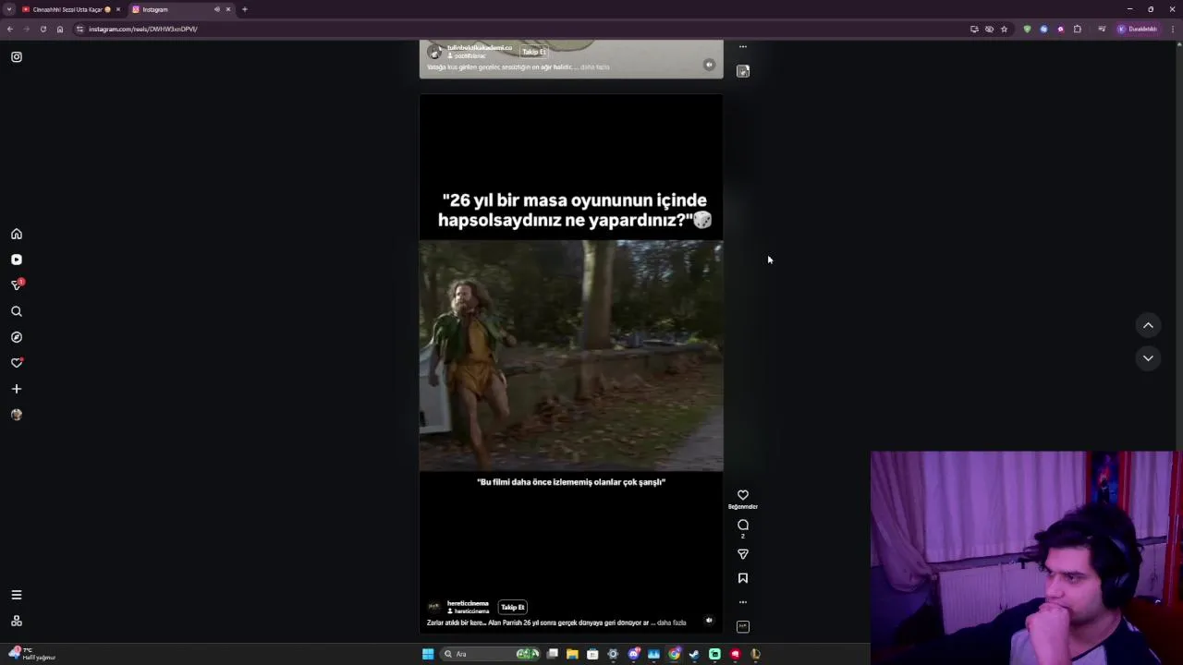Open hereticcinema profile name link
The width and height of the screenshot is (1183, 665).
coord(468,603)
